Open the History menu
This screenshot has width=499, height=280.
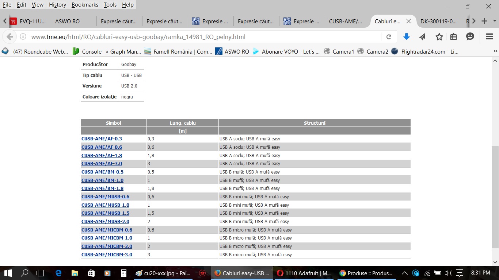tap(58, 5)
